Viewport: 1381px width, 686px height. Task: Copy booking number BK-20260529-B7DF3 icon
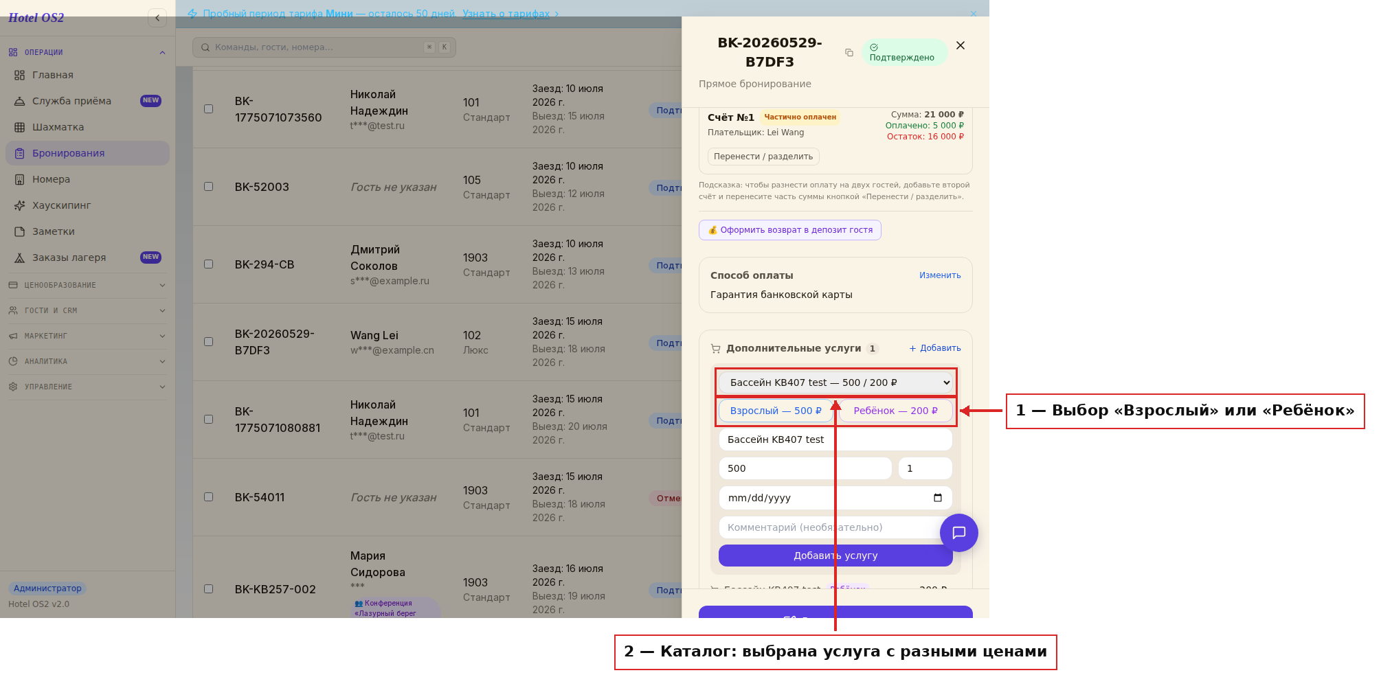tap(849, 53)
